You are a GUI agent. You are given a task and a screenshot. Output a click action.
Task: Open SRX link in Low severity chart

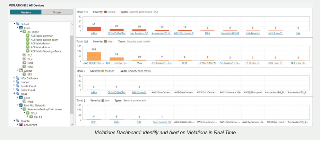pos(139,122)
